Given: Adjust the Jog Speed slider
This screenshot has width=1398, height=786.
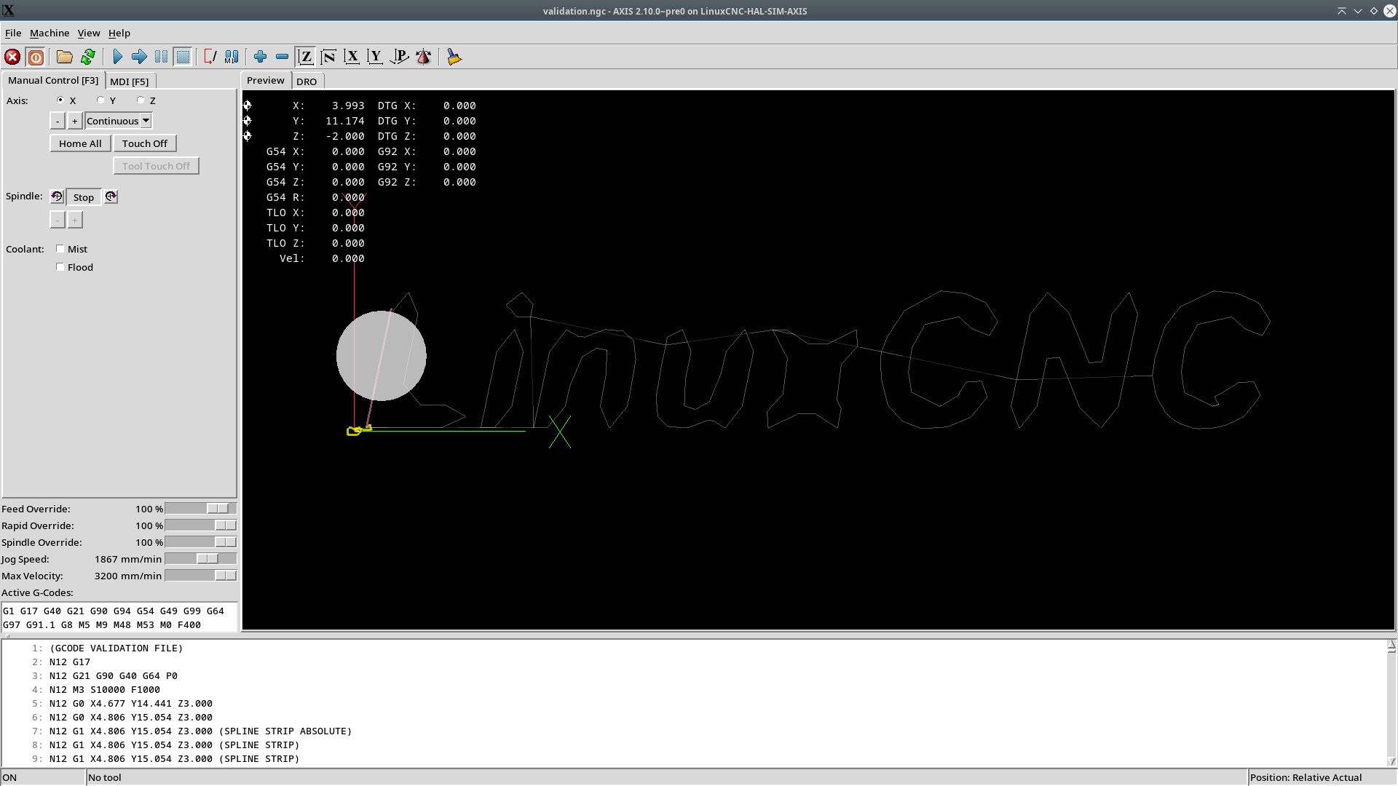Looking at the screenshot, I should 201,559.
